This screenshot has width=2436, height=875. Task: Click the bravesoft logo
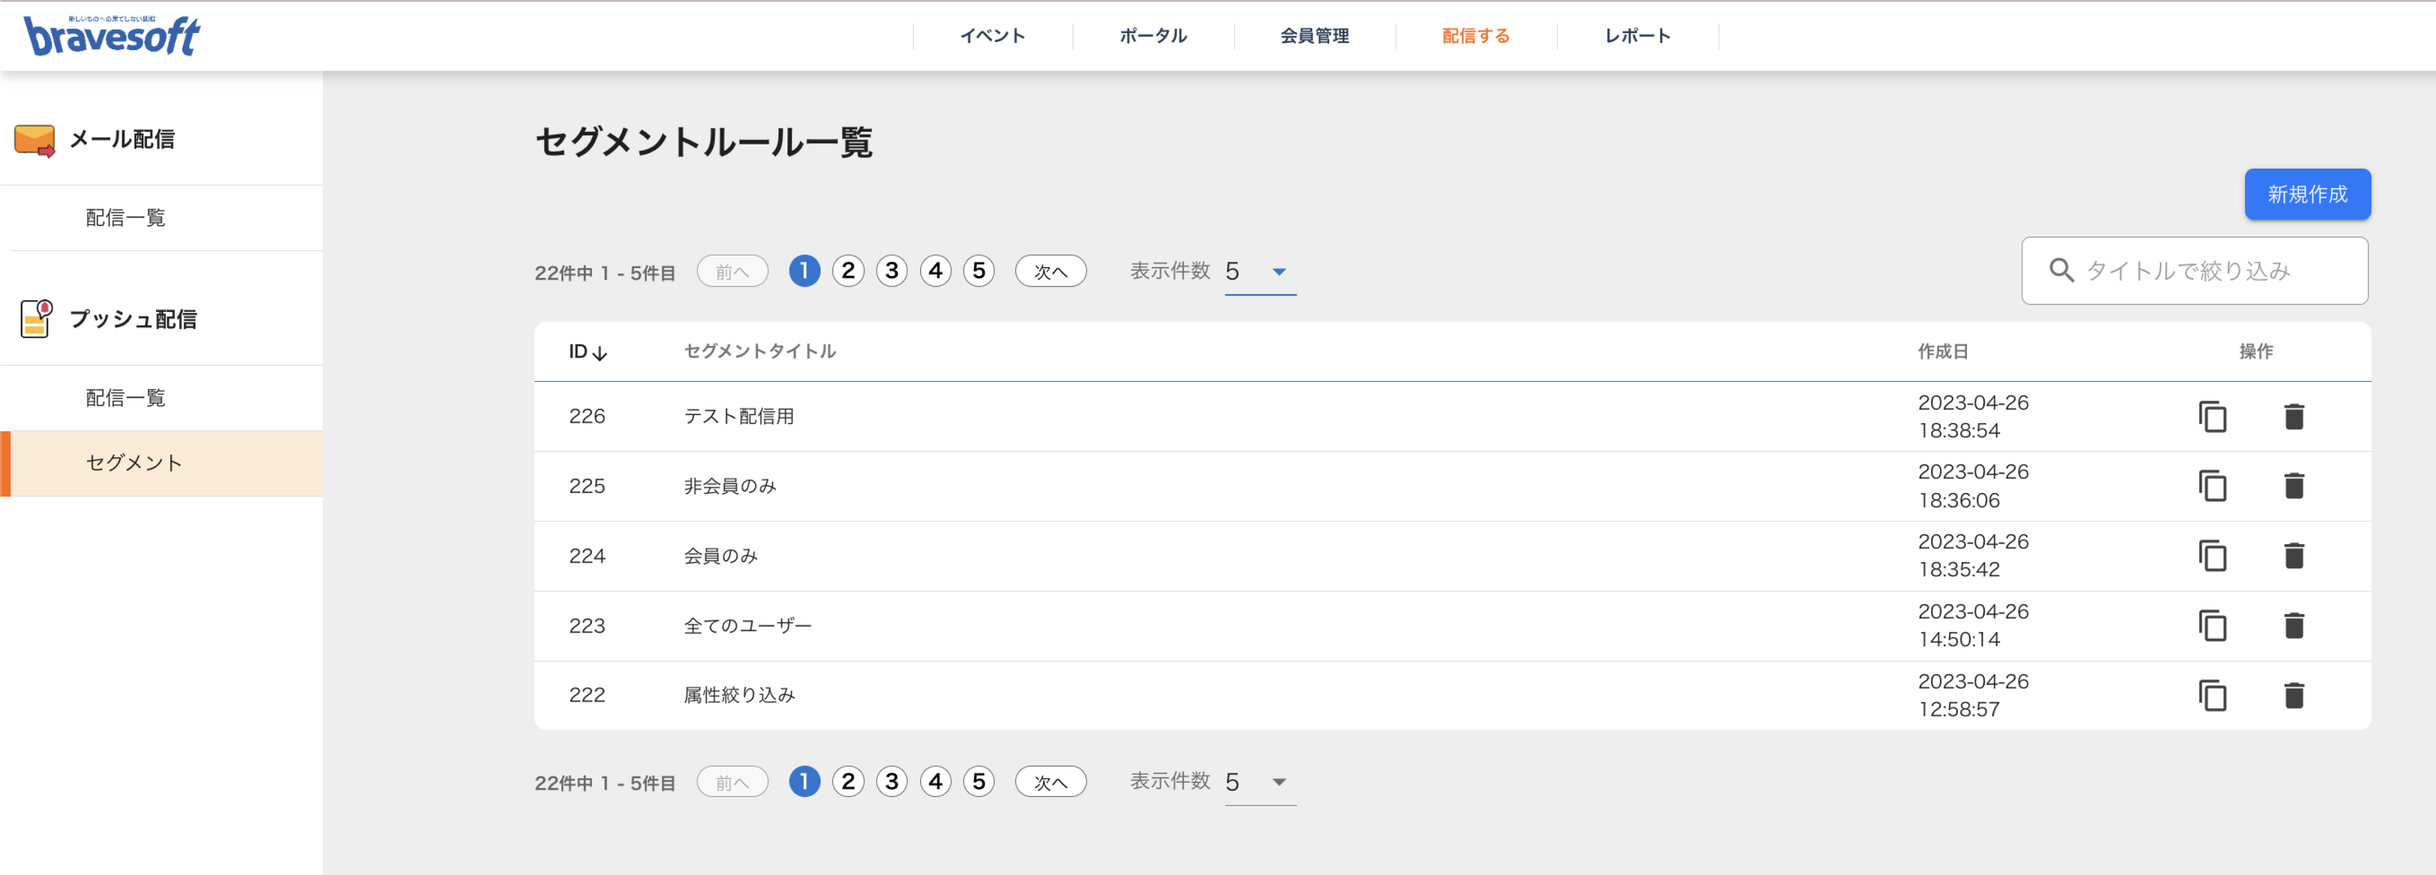click(112, 36)
